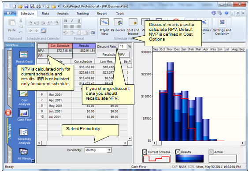Select the Cash Flow workflow icon

click(x=24, y=115)
